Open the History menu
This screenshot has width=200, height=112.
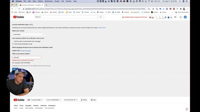(x=40, y=1)
